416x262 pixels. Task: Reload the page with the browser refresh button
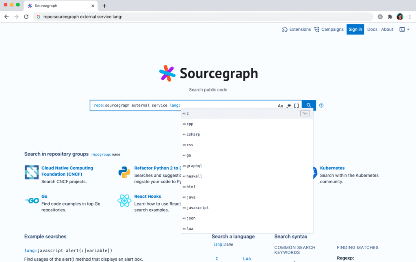click(x=26, y=17)
